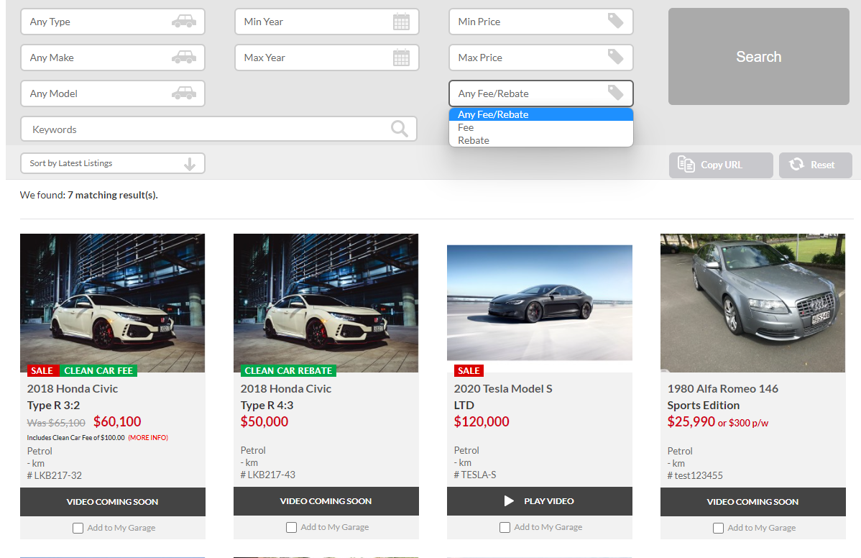Check Add to My Garage for Alfa Romeo 146

pos(718,528)
